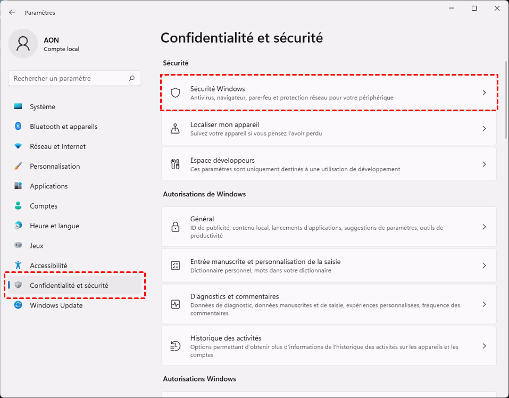Viewport: 509px width, 398px height.
Task: Click the AON profile avatar
Action: (23, 44)
